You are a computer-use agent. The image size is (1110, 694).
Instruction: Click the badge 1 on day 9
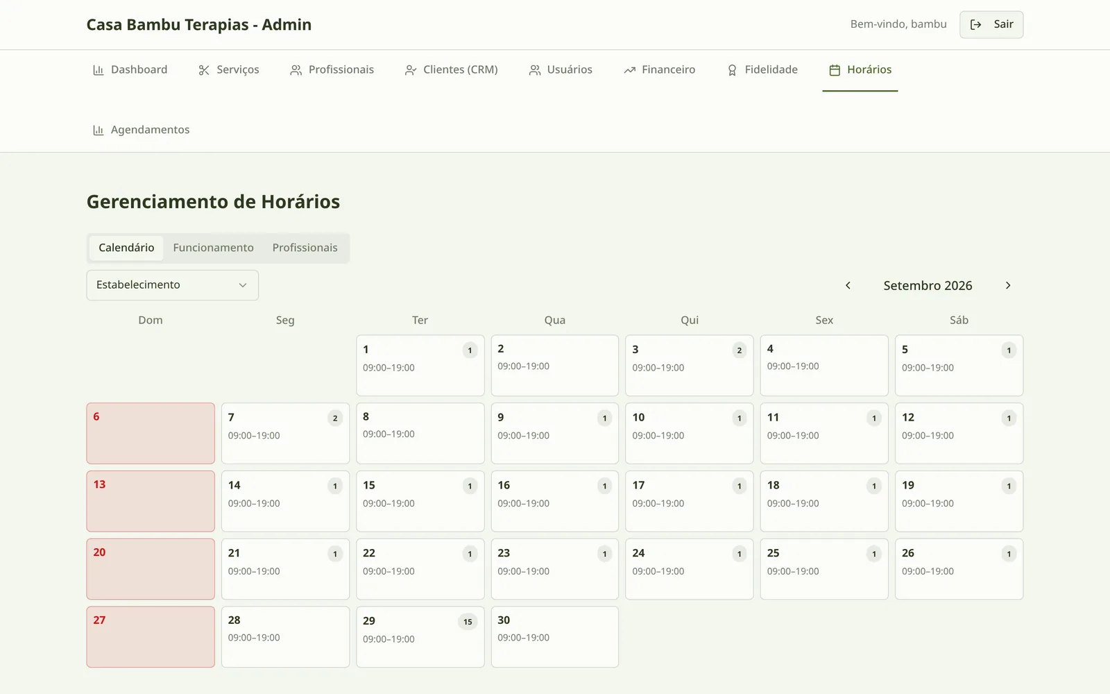pos(604,418)
